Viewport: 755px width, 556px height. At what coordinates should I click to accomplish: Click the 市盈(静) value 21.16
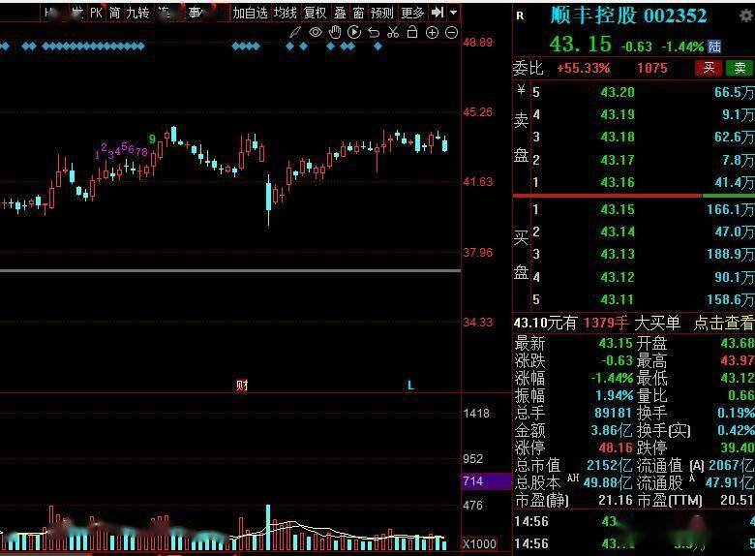pyautogui.click(x=616, y=500)
